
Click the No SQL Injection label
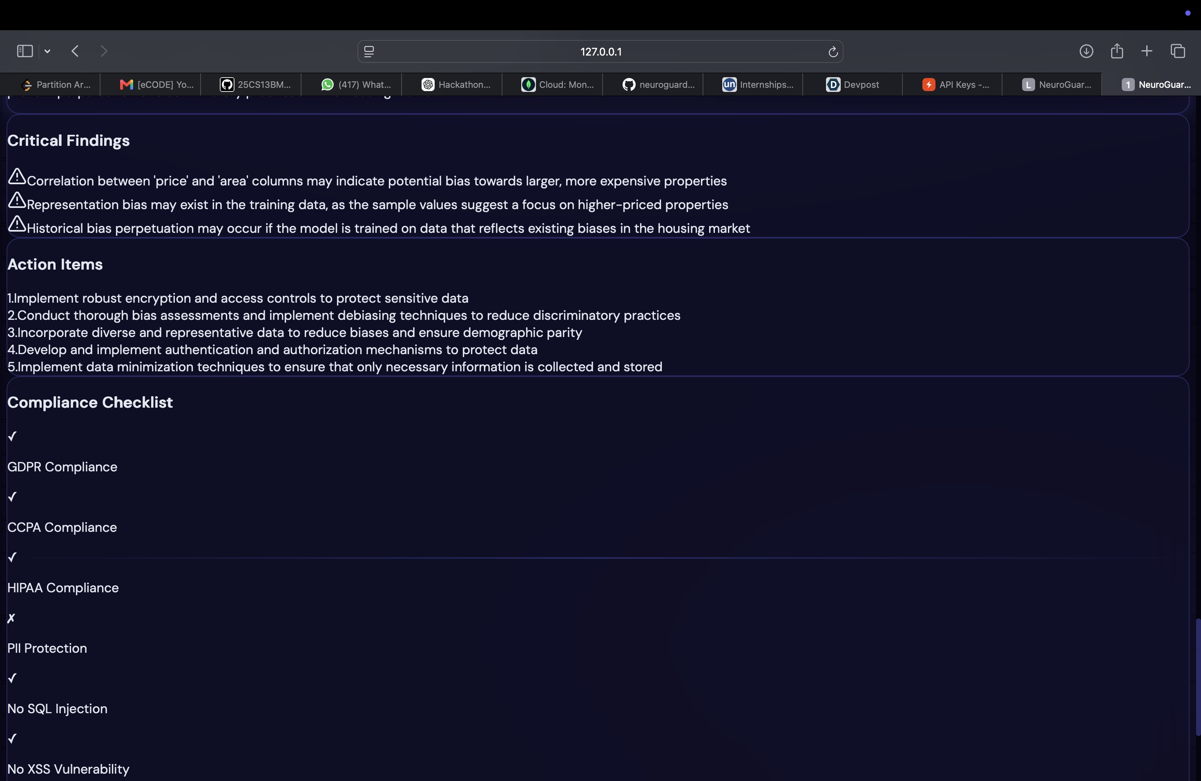(x=58, y=710)
